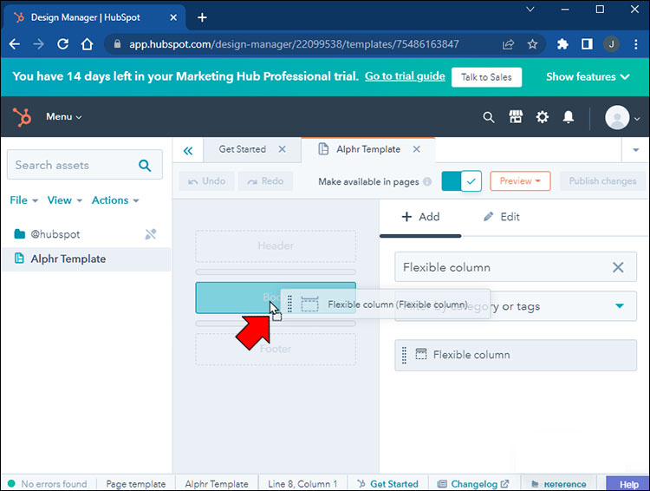Open the notifications bell
The height and width of the screenshot is (491, 650).
[x=569, y=117]
